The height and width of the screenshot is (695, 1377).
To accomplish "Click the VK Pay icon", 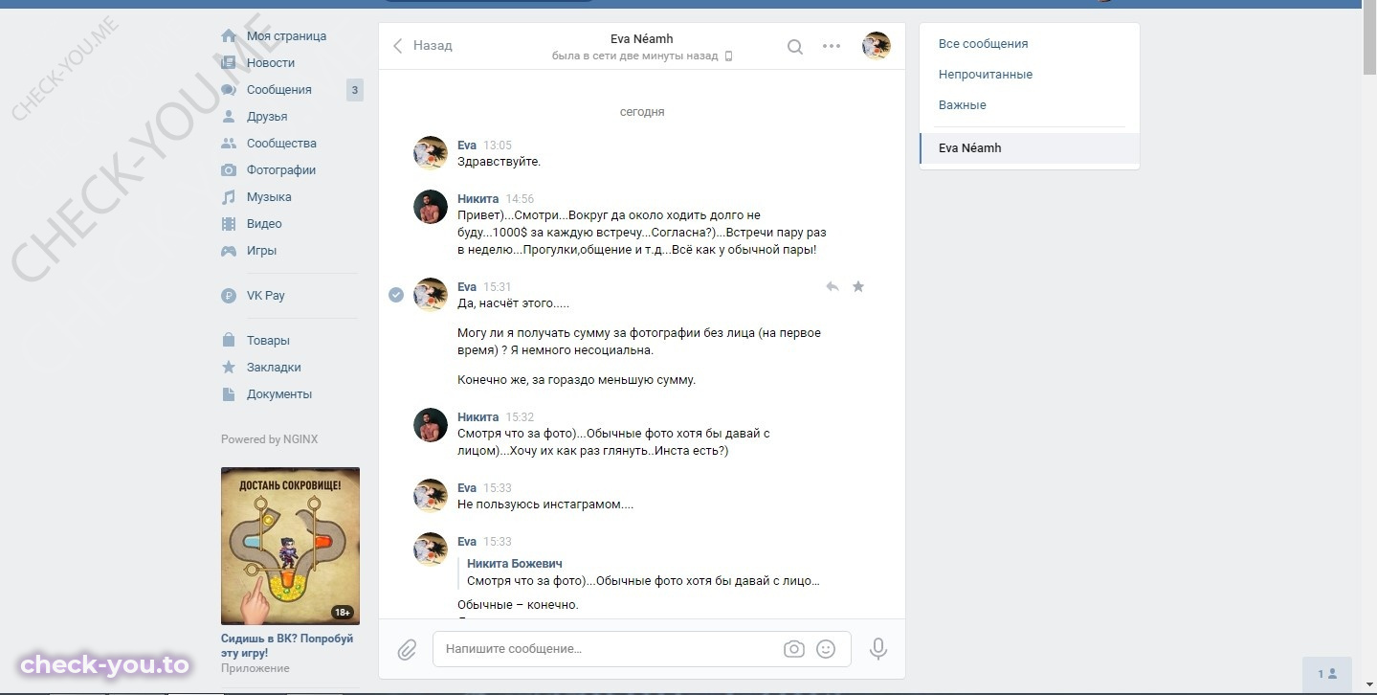I will pos(229,296).
